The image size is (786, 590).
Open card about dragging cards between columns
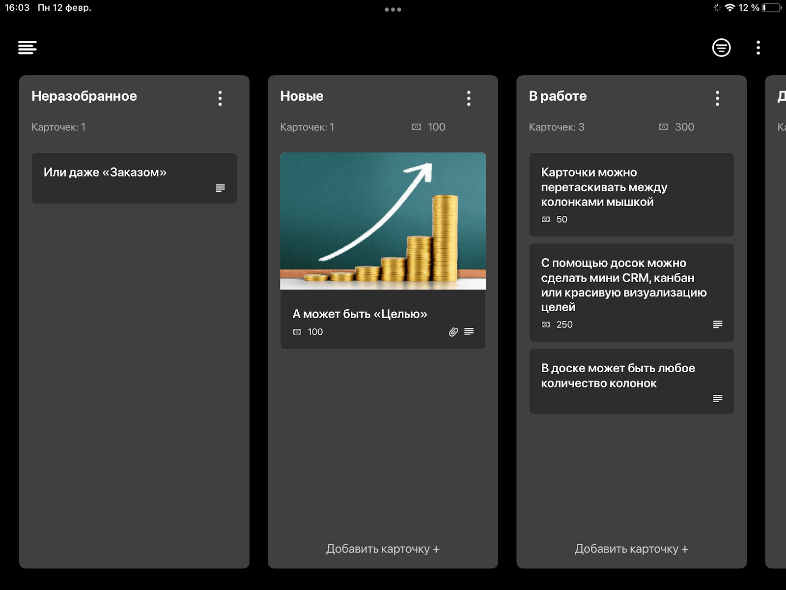point(604,187)
